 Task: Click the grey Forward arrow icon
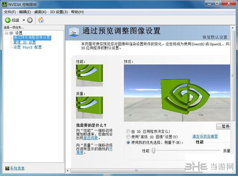tap(30, 20)
